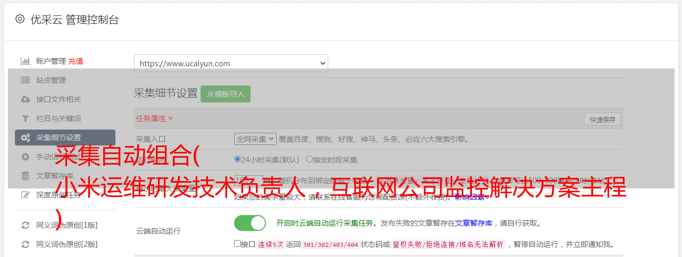Open 栏目与关键词 in the sidebar

(x=59, y=118)
